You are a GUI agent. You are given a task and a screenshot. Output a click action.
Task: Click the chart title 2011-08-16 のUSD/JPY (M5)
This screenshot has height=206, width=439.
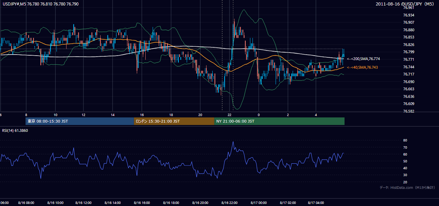click(x=405, y=4)
